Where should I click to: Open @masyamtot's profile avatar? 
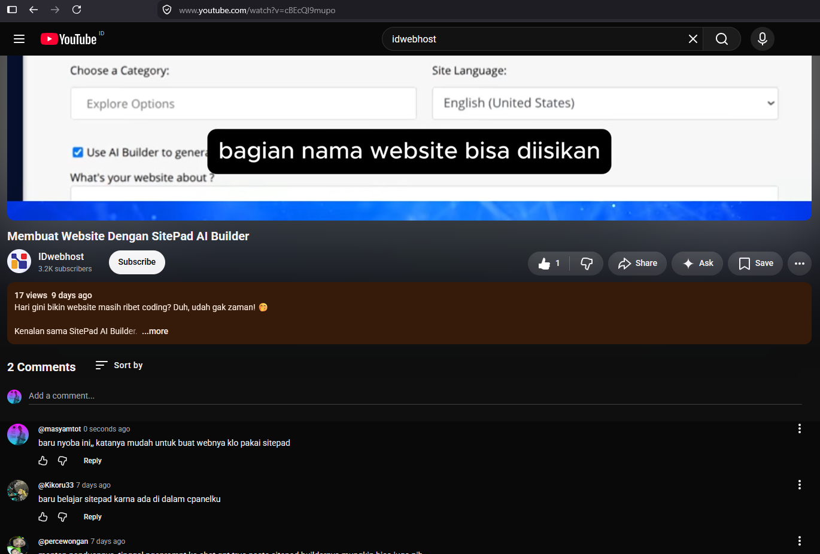(18, 434)
